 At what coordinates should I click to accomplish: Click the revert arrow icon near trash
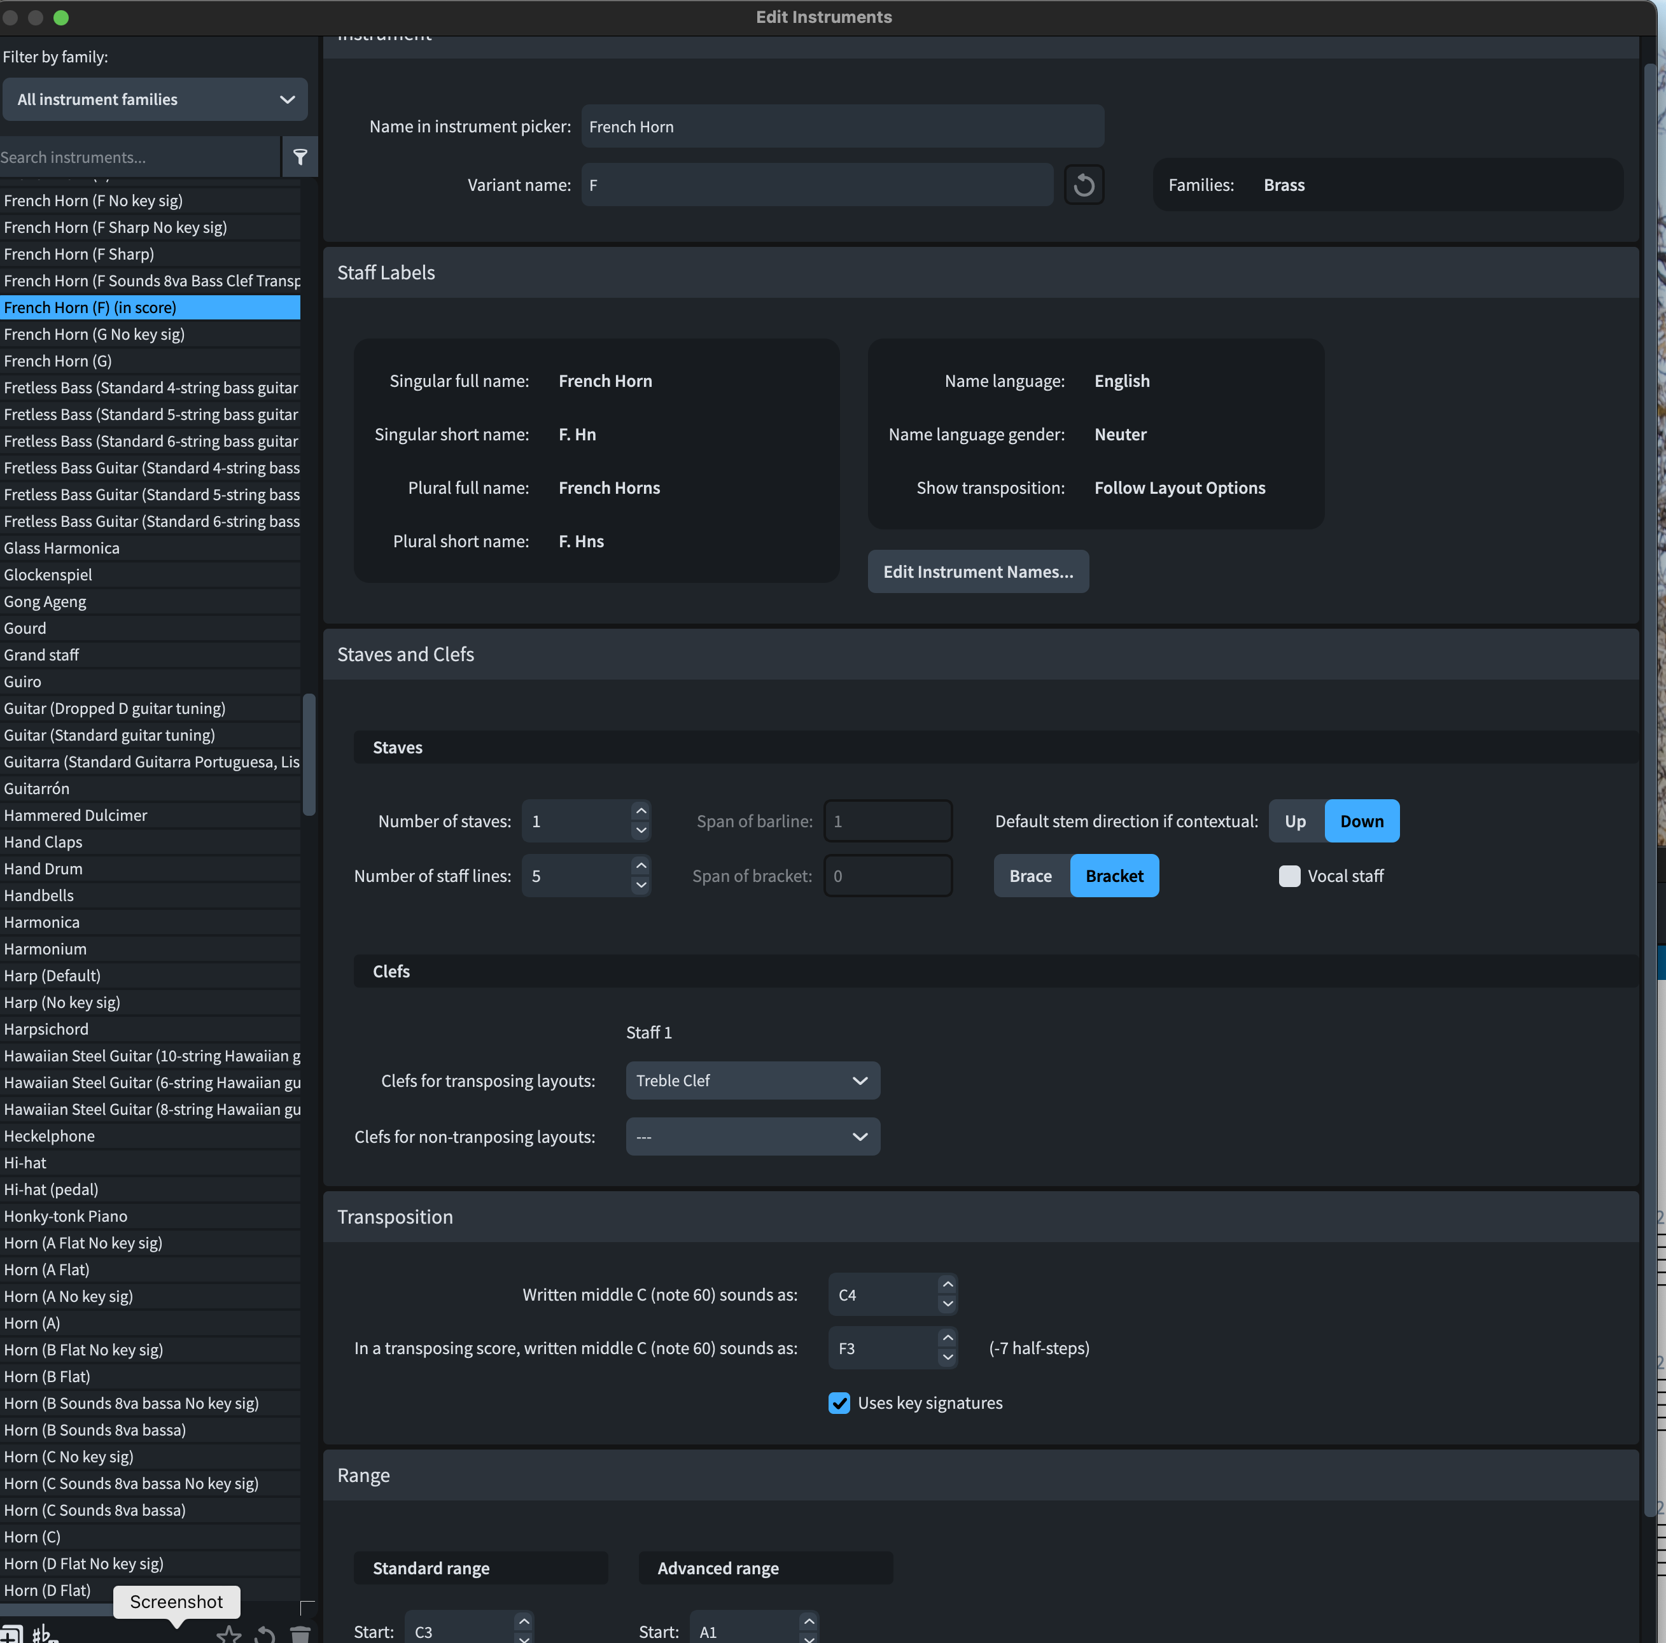click(265, 1633)
